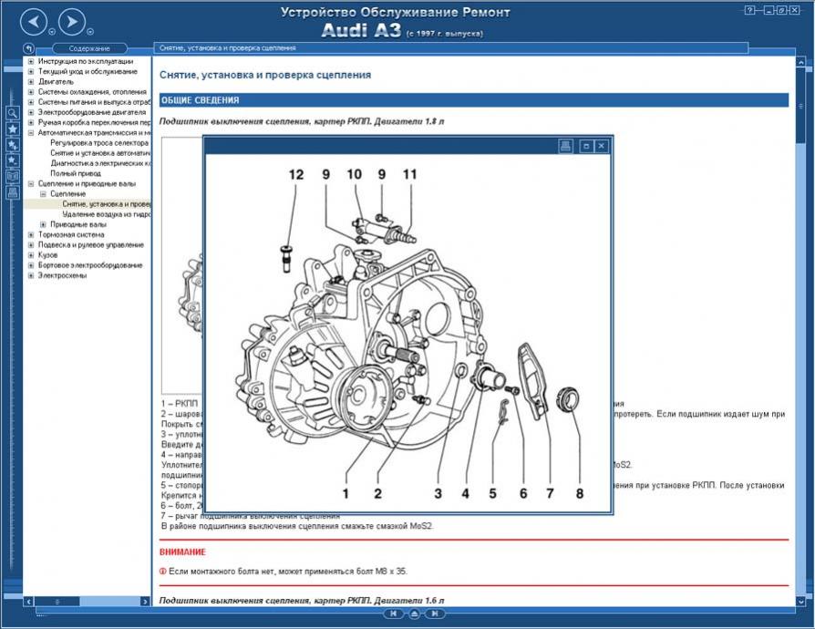Jump to previous section at bottom
This screenshot has height=629, width=815.
coord(394,614)
